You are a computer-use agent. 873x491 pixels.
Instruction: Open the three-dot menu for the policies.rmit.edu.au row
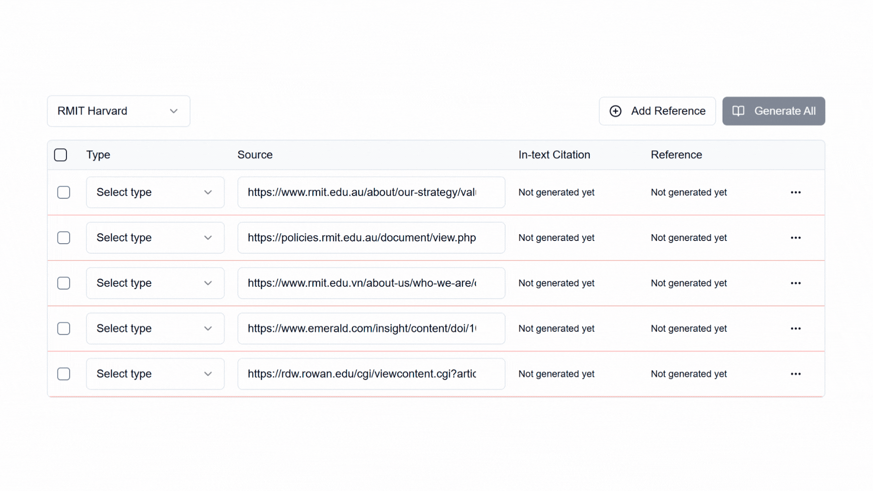pyautogui.click(x=796, y=238)
